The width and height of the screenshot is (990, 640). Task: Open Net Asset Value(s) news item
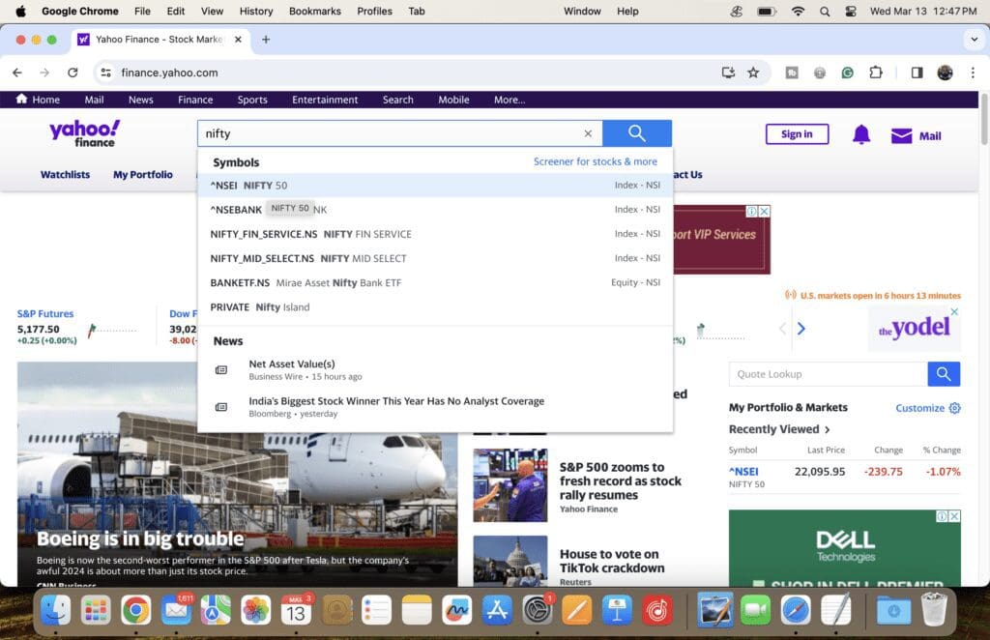pos(435,370)
